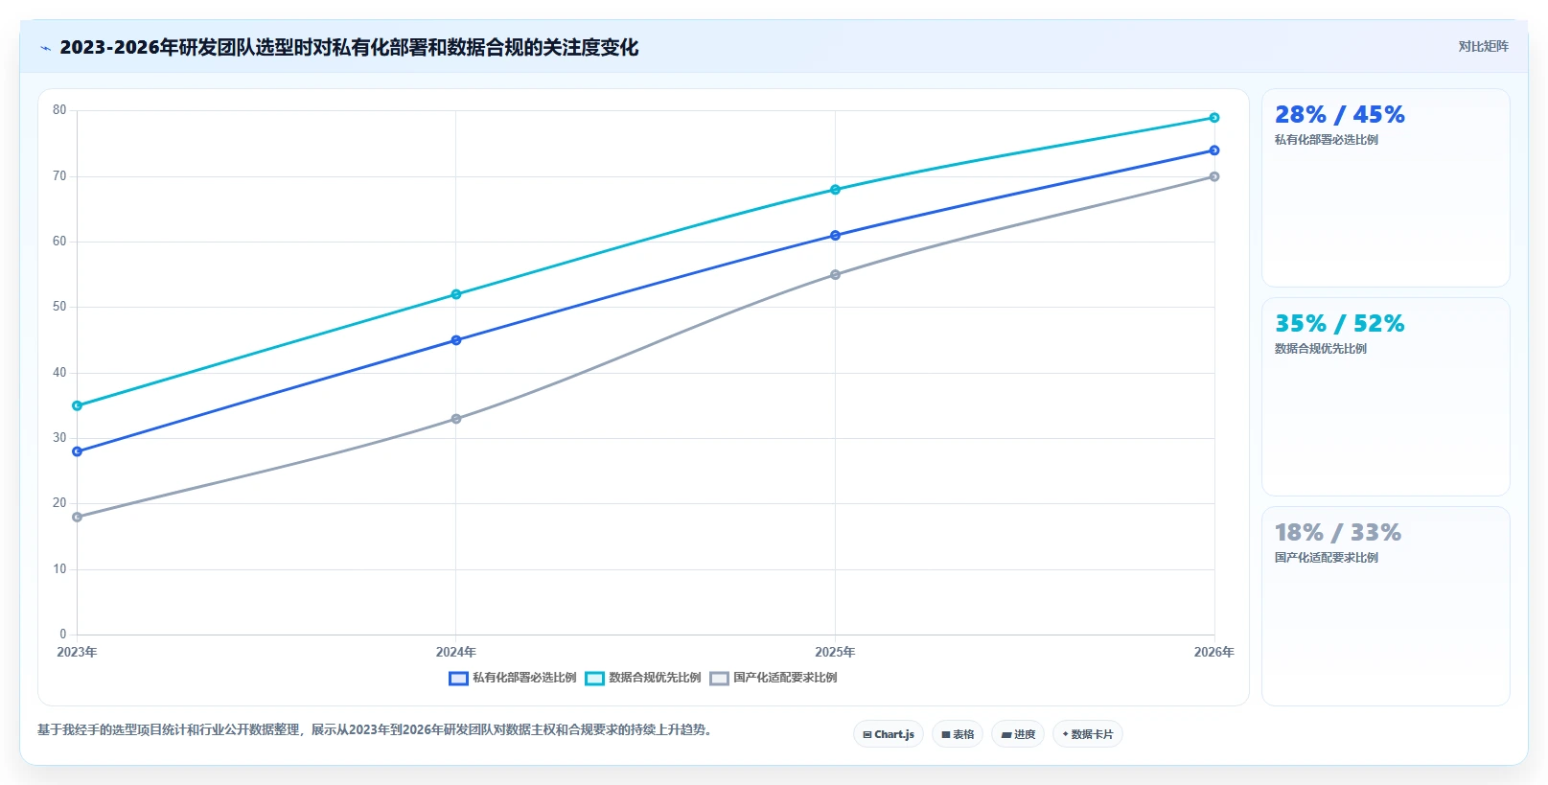
Task: Click the 2026年 x-axis label
Action: [x=1213, y=652]
